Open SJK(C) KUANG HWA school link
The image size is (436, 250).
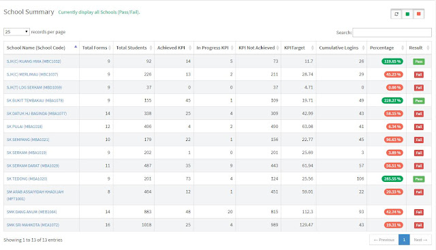pos(33,61)
